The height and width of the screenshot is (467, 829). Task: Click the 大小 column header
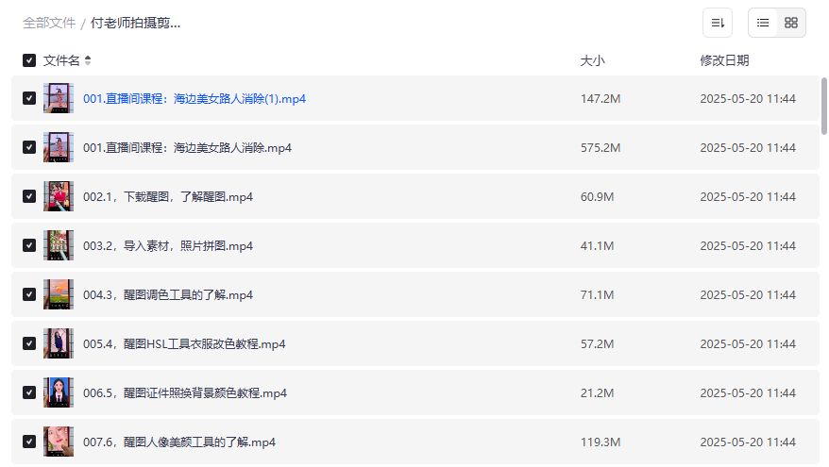592,60
